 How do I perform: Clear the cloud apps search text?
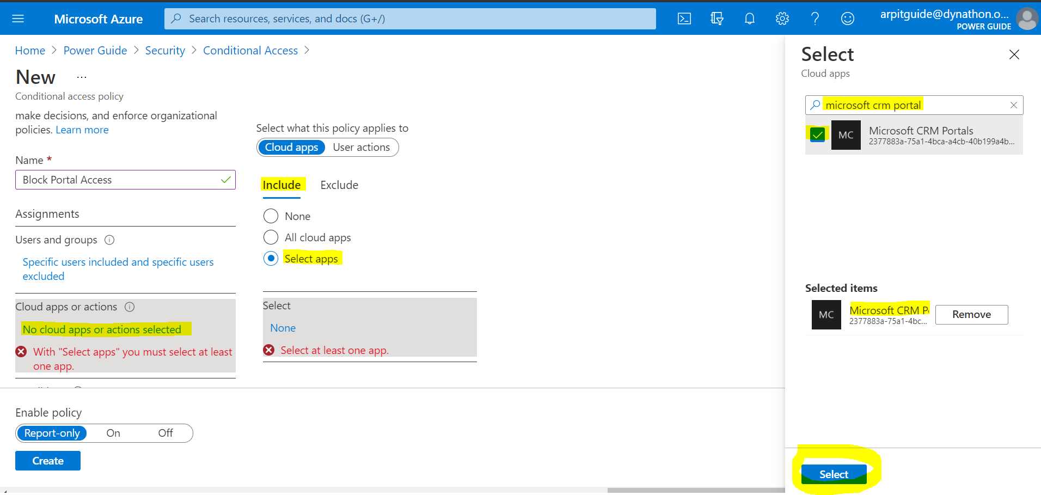pyautogui.click(x=1014, y=105)
